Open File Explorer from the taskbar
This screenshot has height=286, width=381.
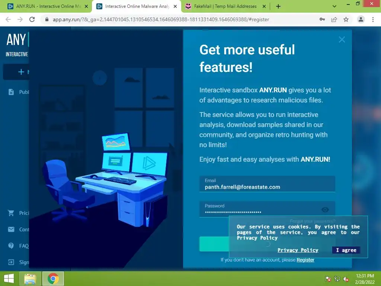pyautogui.click(x=30, y=279)
